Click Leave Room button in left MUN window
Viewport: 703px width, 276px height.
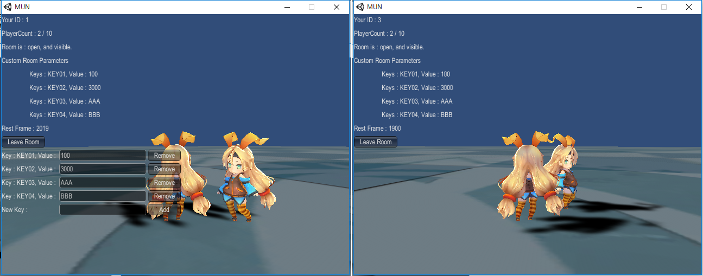(x=24, y=142)
